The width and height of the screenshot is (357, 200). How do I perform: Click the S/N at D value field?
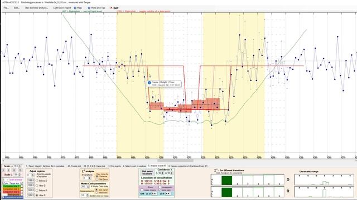(154, 194)
